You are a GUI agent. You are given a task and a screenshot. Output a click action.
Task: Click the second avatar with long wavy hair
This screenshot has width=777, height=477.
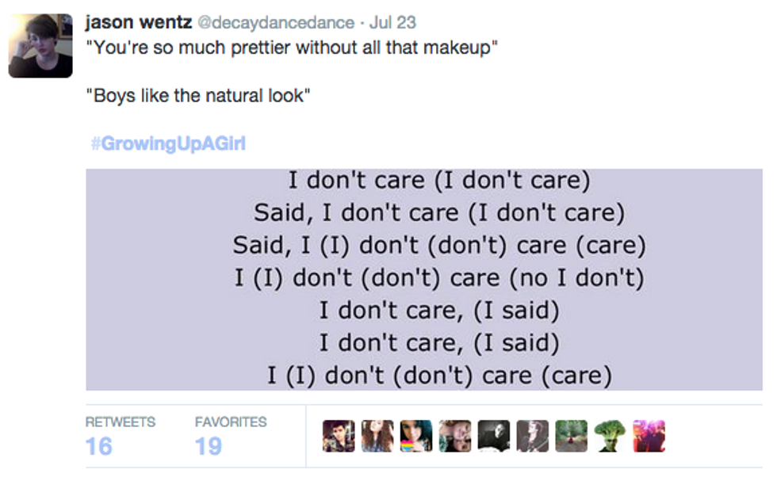(x=377, y=436)
